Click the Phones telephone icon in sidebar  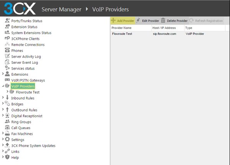pos(7,50)
